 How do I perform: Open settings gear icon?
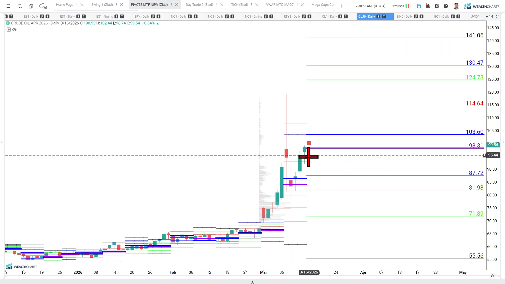tap(437, 6)
